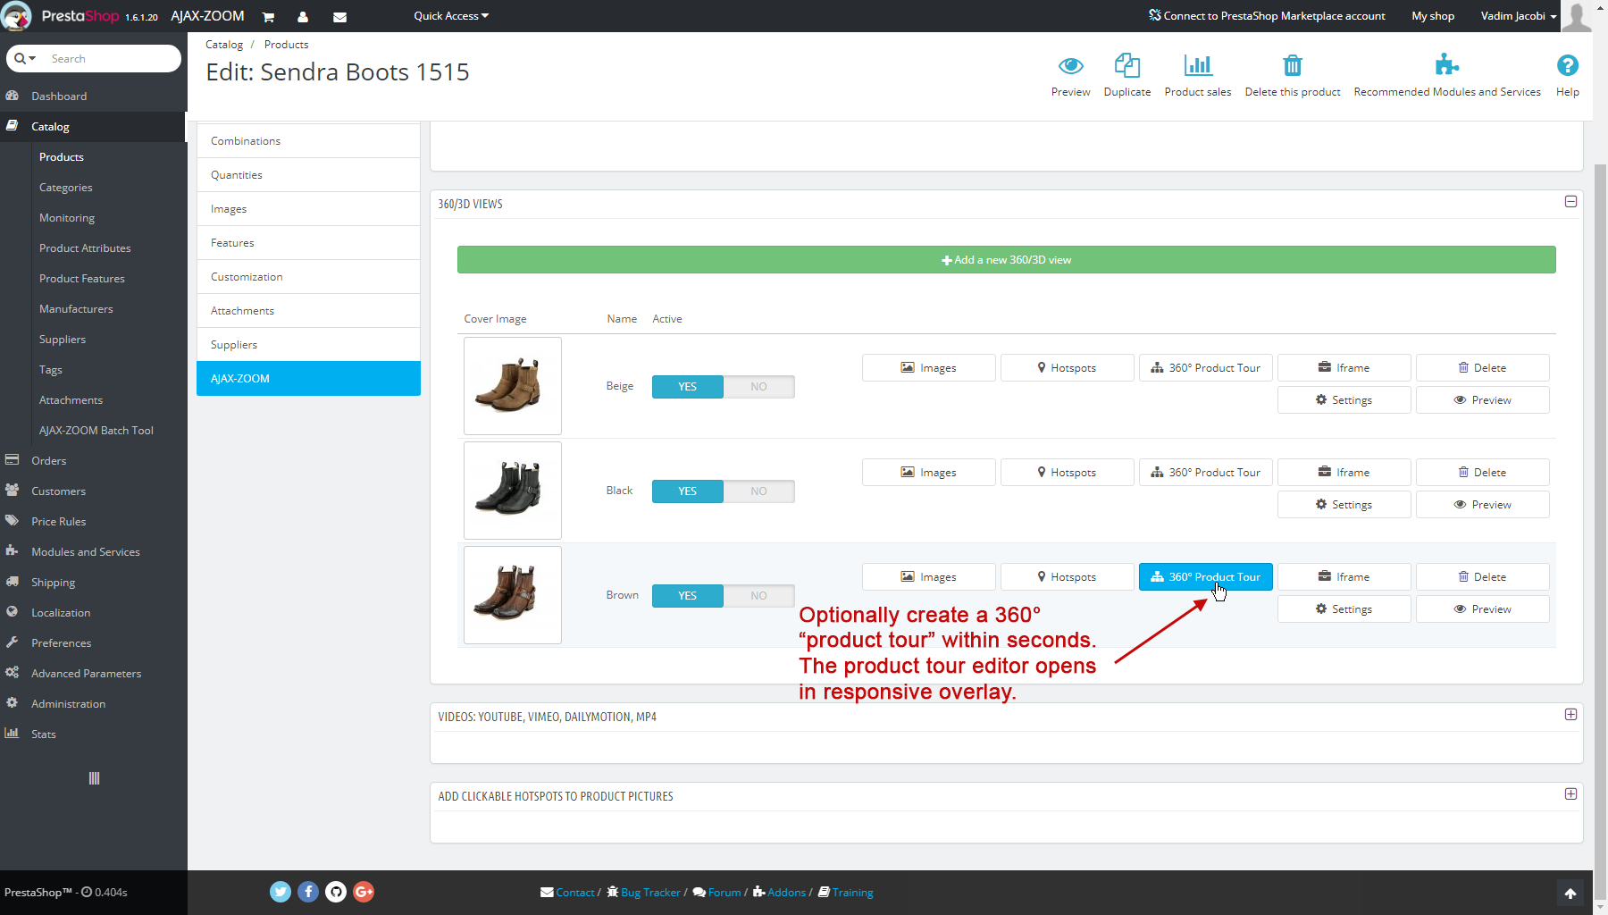Click Add a new 360/3D view
Screen dimensions: 1608x915
coord(1006,260)
